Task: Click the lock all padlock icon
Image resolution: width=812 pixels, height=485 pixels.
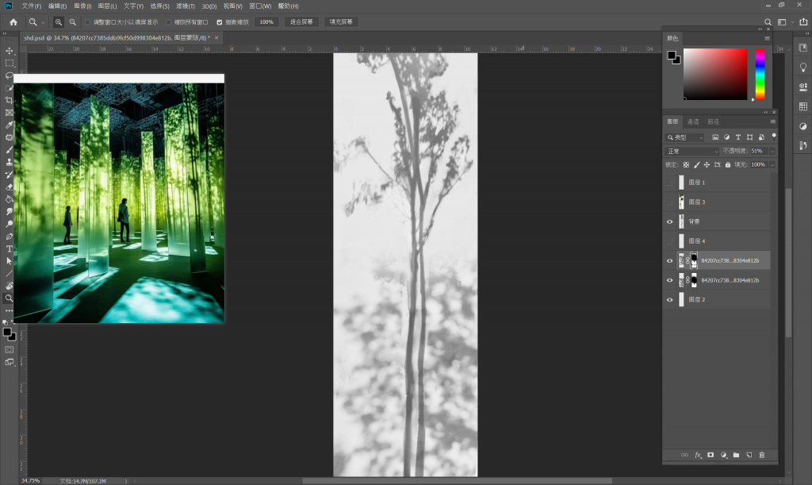Action: 728,164
